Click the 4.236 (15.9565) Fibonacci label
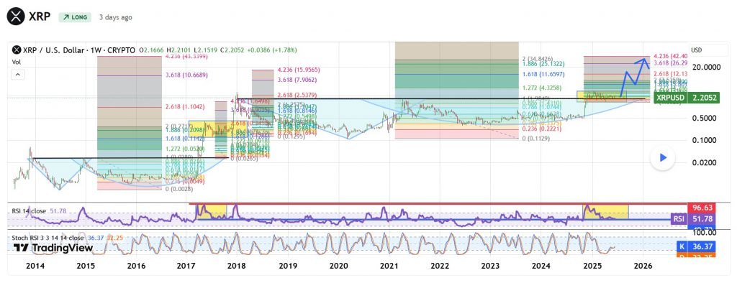Viewport: 737px width, 283px height. tap(299, 70)
